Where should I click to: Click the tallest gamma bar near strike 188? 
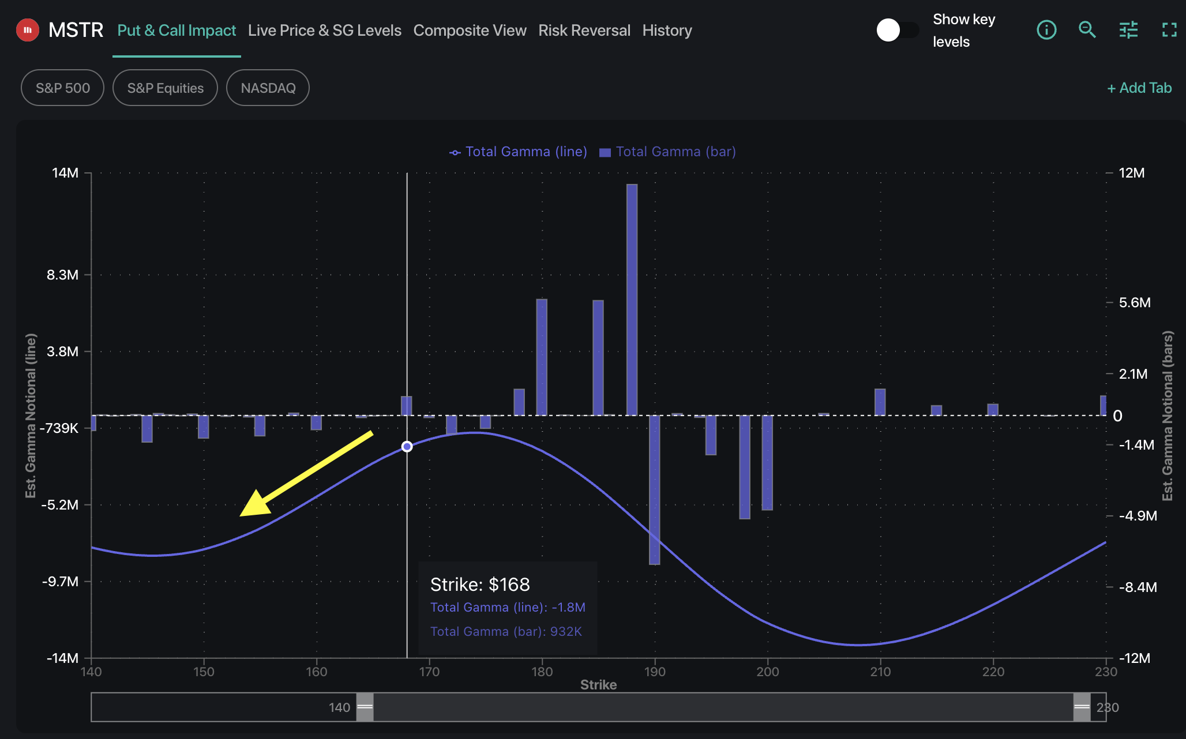pos(632,300)
